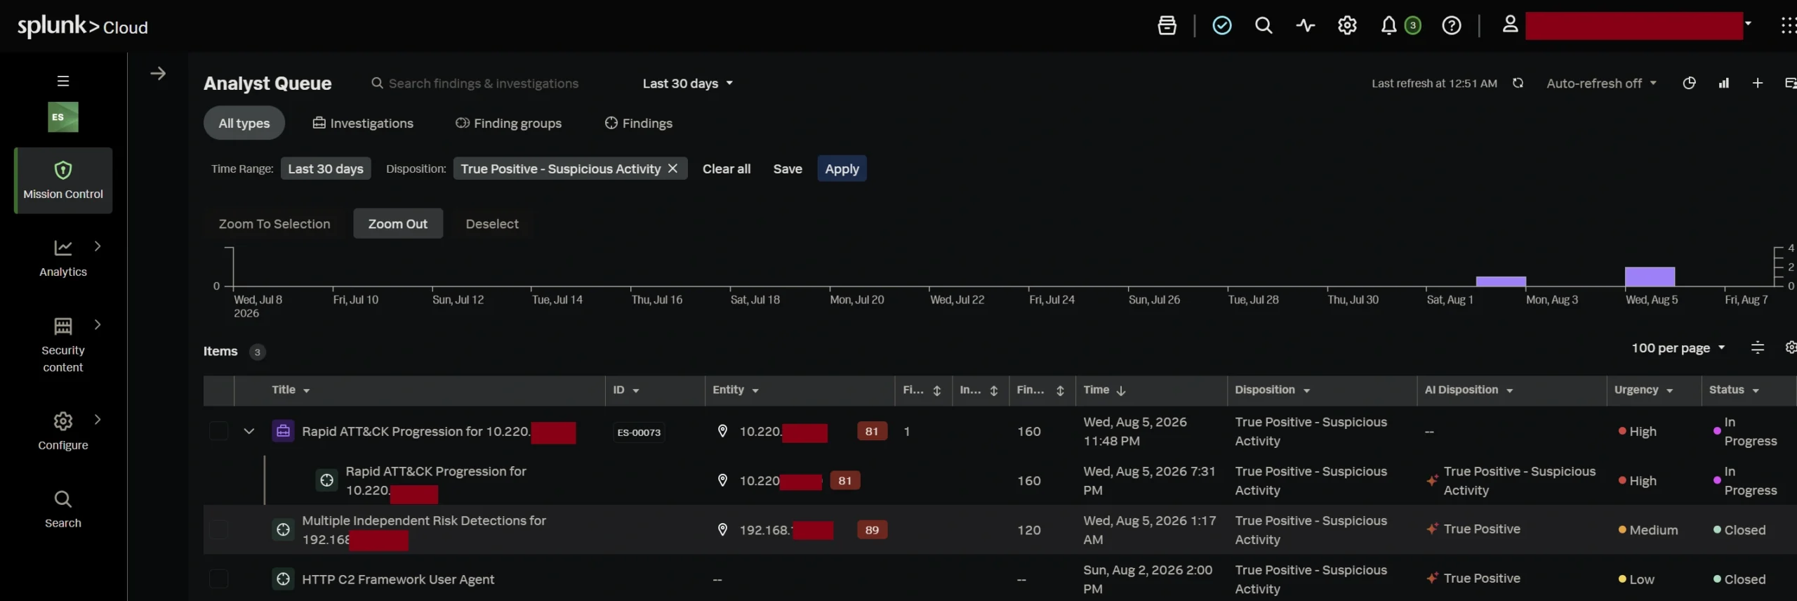Image resolution: width=1797 pixels, height=601 pixels.
Task: Click the refresh icon beside last refresh time
Action: tap(1518, 83)
